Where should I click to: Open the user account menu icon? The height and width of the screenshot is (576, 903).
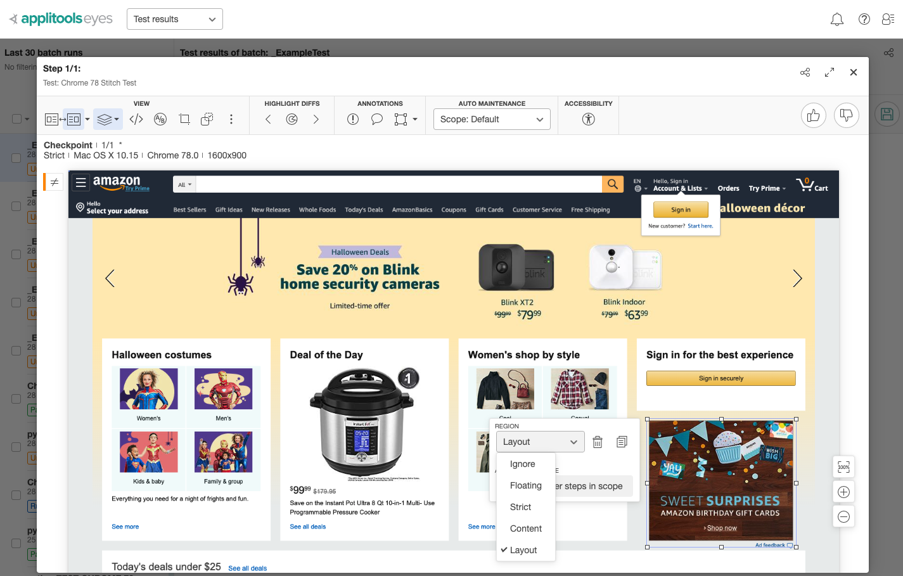point(888,19)
